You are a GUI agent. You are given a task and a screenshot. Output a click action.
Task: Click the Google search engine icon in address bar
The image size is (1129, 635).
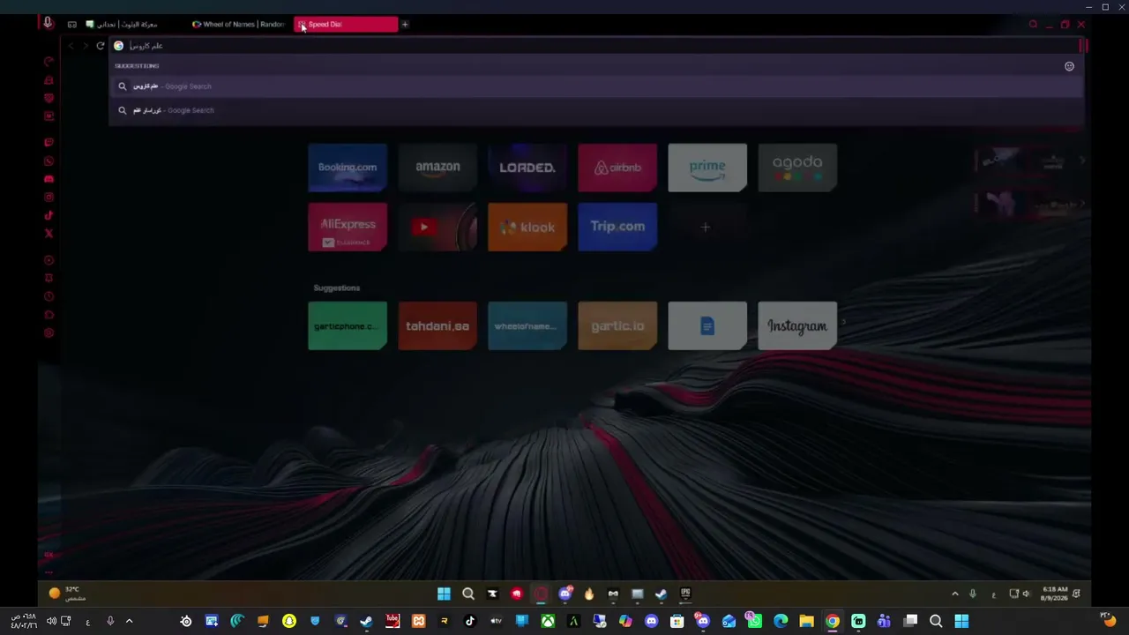[x=118, y=46]
